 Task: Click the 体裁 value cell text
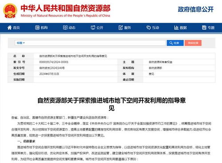pyautogui.click(x=151, y=74)
